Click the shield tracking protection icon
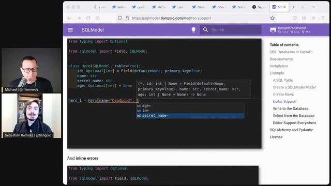This screenshot has width=331, height=186. point(120,18)
